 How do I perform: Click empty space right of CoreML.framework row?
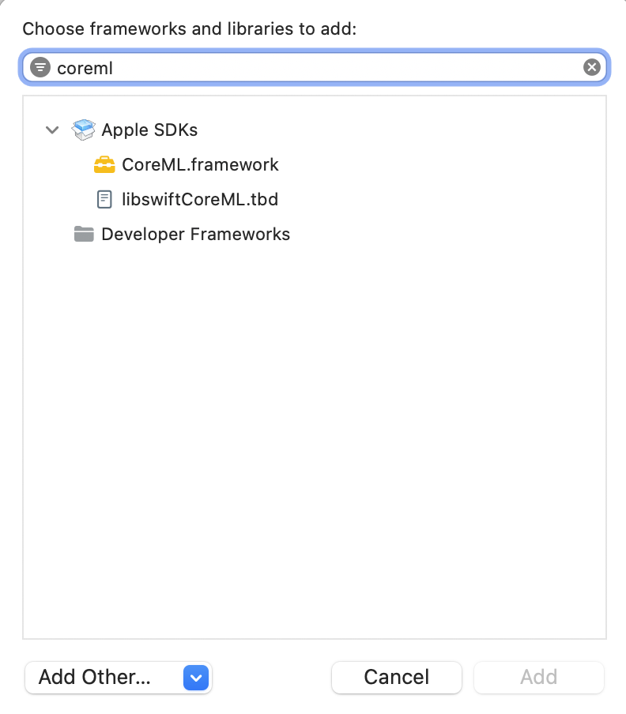pos(443,165)
